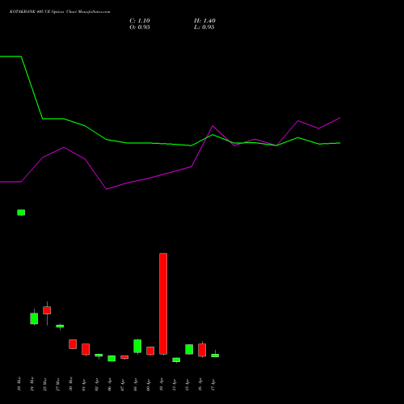Click the '16 Apr' date label on the axis
404x404 pixels.
[200, 384]
